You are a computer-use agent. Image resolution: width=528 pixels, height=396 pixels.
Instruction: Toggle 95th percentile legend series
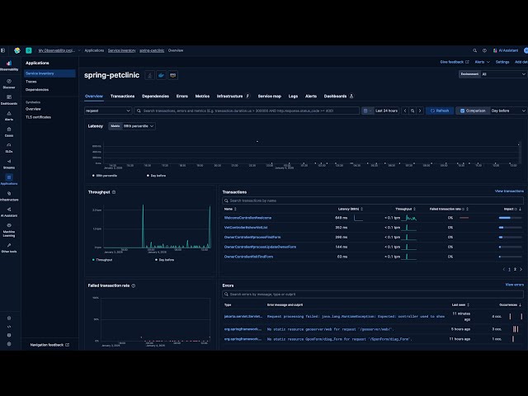pos(105,176)
